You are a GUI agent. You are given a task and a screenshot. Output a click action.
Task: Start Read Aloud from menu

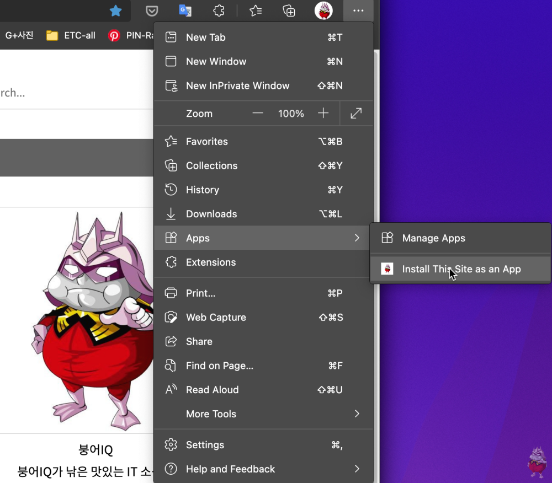(263, 390)
